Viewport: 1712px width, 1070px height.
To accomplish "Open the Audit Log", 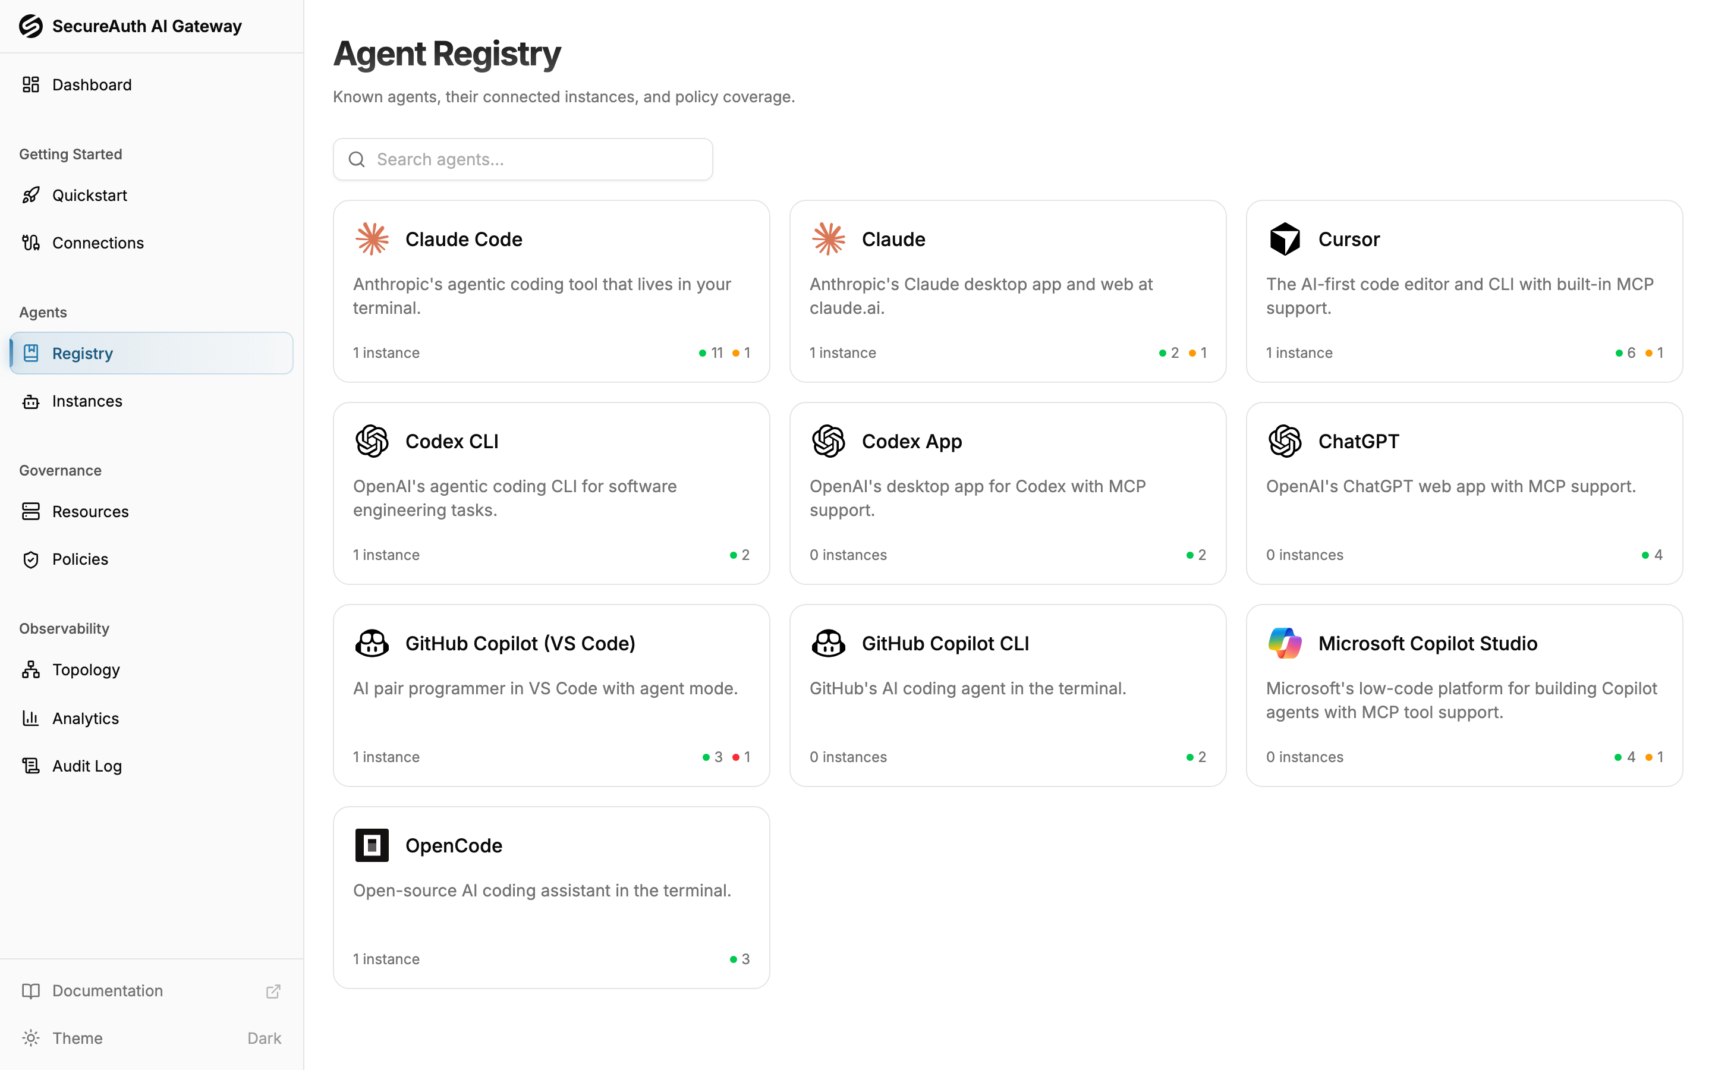I will point(152,766).
